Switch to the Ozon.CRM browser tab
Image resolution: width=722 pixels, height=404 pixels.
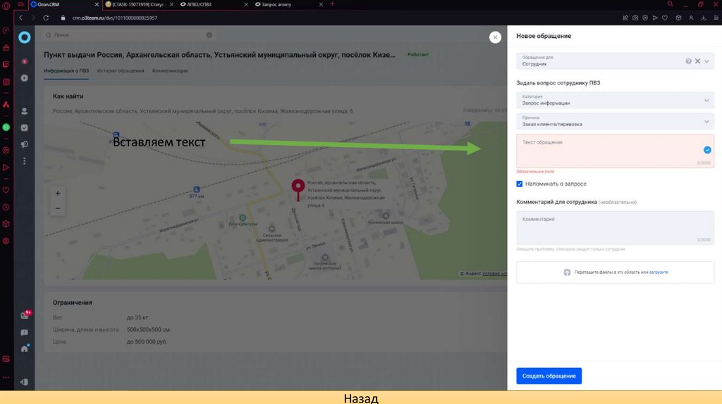pos(63,4)
